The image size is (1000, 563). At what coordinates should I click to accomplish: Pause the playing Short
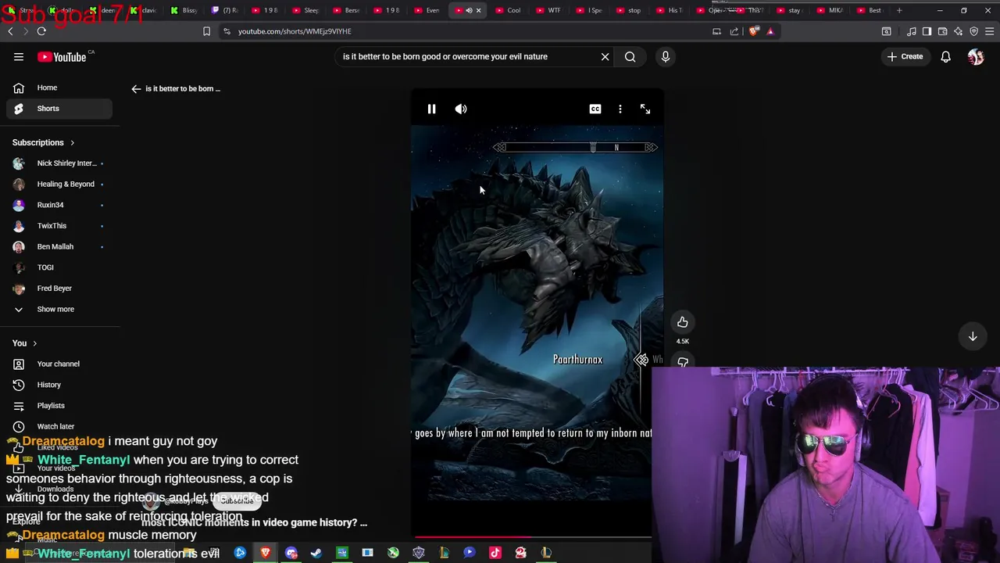[431, 109]
